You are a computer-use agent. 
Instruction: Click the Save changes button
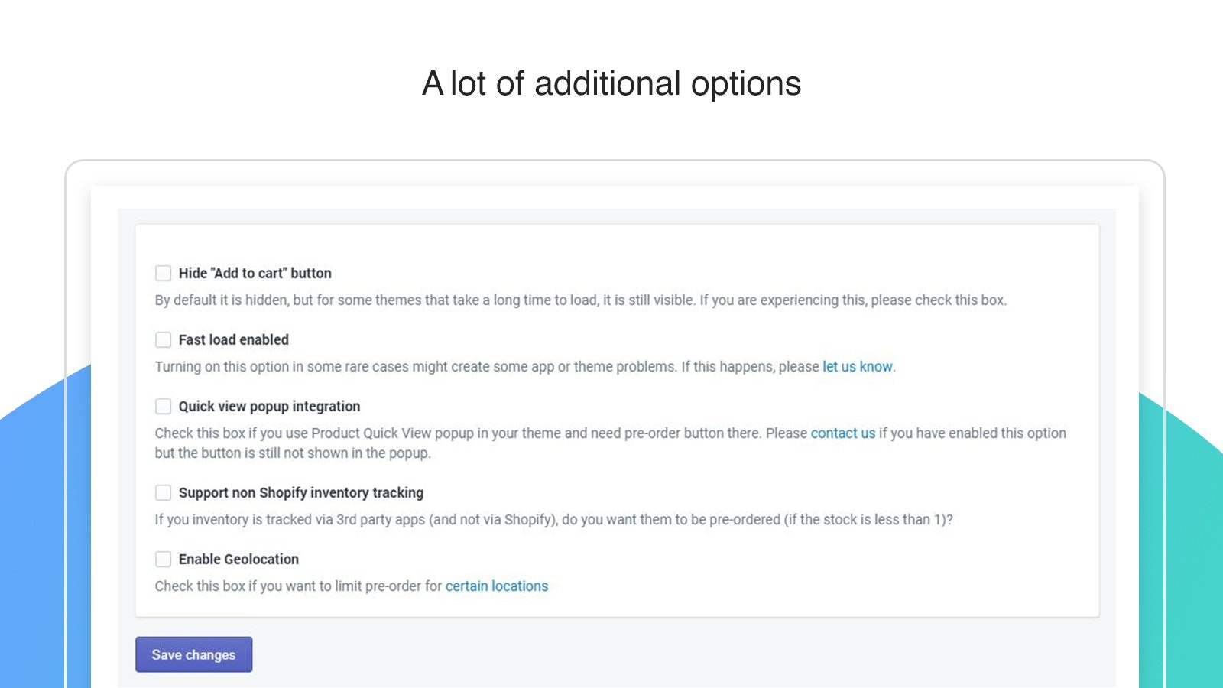[193, 654]
